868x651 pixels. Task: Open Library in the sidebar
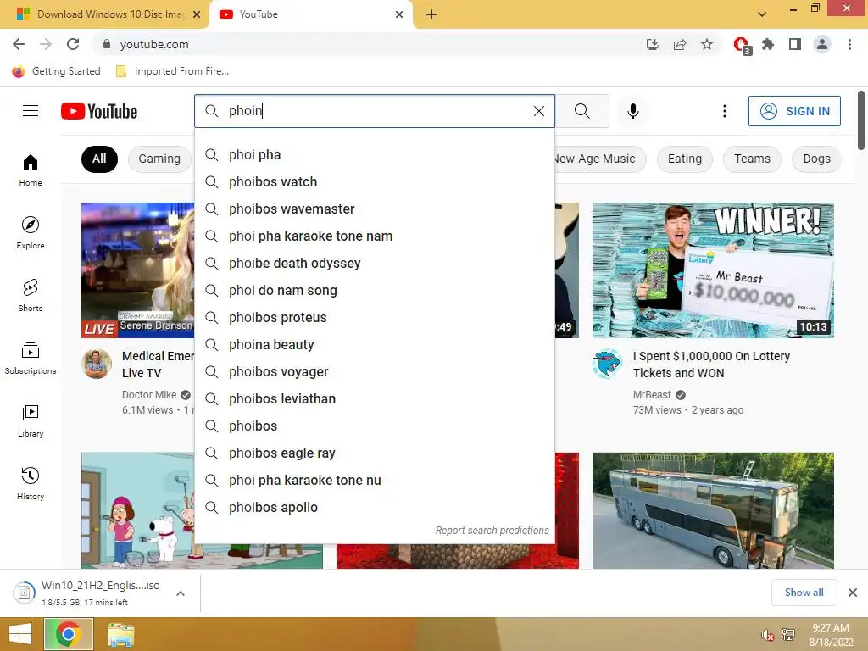coord(31,421)
